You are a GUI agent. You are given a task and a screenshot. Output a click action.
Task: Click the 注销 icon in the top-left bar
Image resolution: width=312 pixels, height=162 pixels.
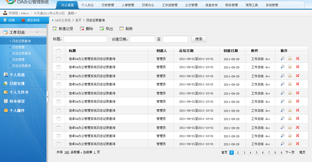(x=4, y=20)
